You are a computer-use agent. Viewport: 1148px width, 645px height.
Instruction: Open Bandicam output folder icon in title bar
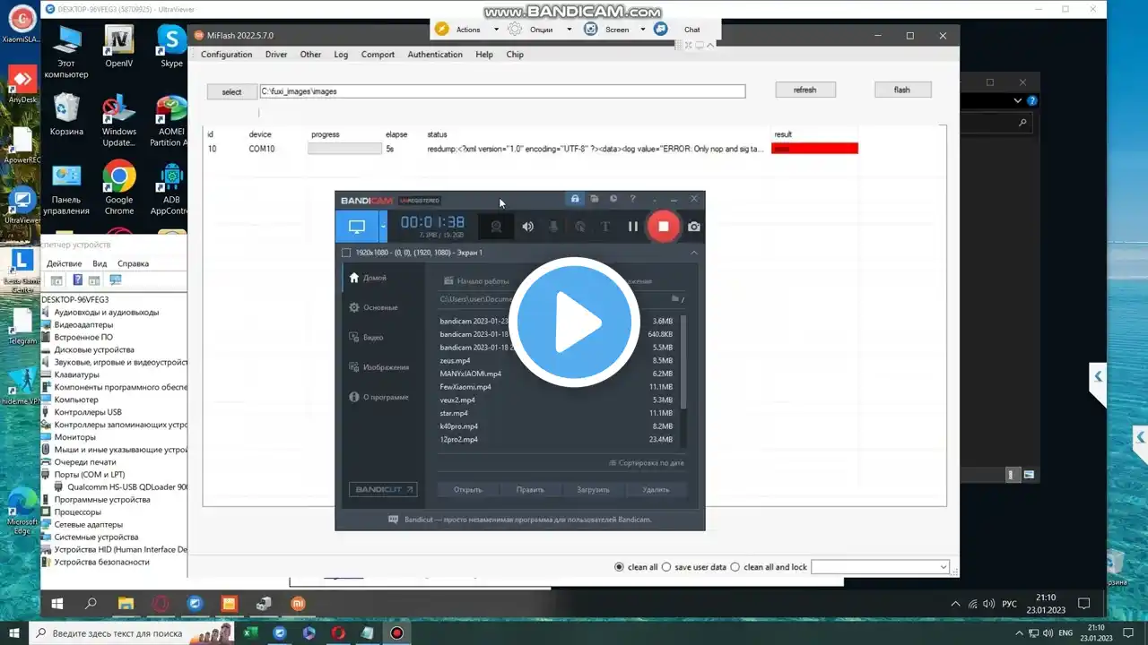[595, 199]
